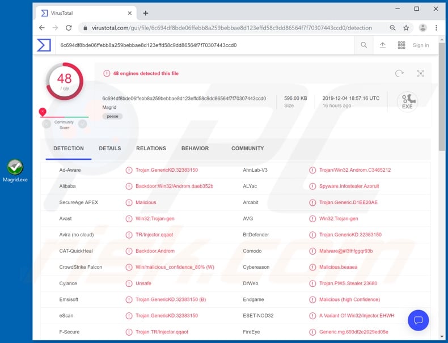This screenshot has height=343, width=448.
Task: Click the ESET-NOD32 Win32/Injector.EHWH result
Action: 357,316
